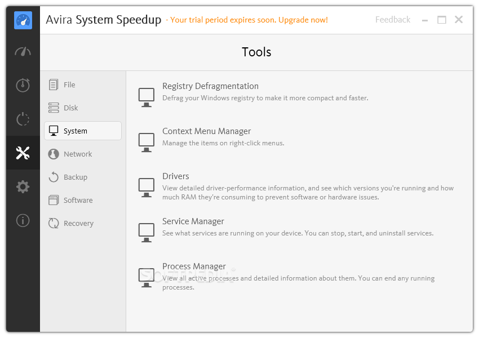Open the speedometer status section in sidebar
Image resolution: width=479 pixels, height=338 pixels.
[23, 52]
